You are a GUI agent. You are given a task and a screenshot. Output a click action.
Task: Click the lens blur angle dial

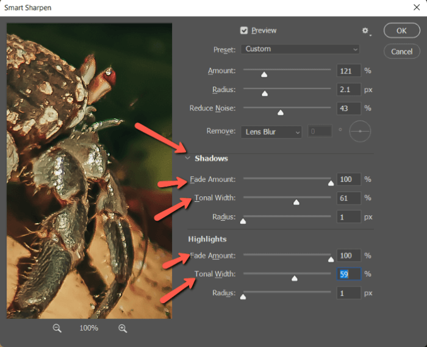pos(360,131)
